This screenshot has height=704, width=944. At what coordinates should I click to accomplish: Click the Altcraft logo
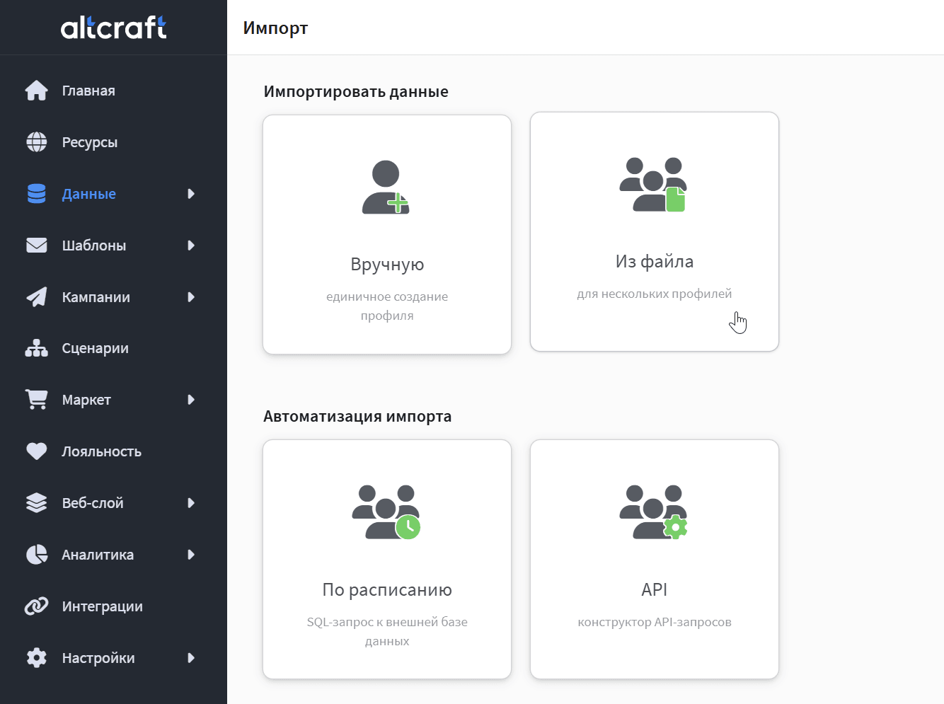point(113,28)
